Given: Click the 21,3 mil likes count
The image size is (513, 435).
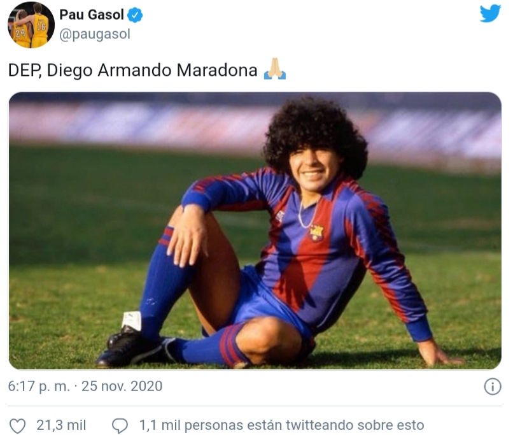Looking at the screenshot, I should (x=61, y=425).
